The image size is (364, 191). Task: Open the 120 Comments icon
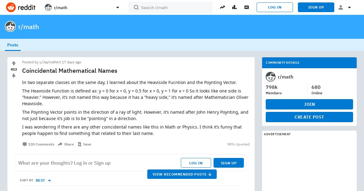25,144
